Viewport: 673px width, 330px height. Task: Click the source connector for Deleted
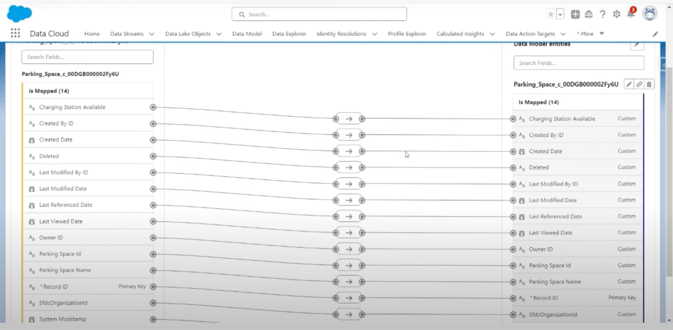[153, 156]
